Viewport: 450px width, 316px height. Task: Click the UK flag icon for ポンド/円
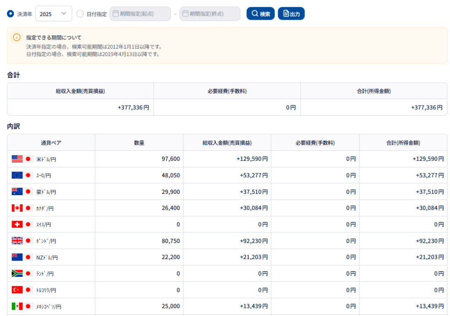pos(17,241)
